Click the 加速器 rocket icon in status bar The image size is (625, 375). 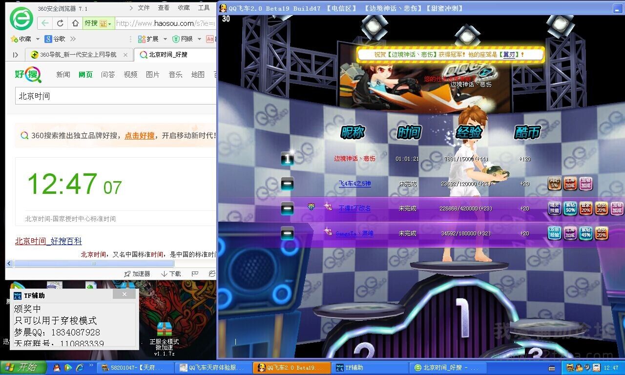tap(127, 274)
